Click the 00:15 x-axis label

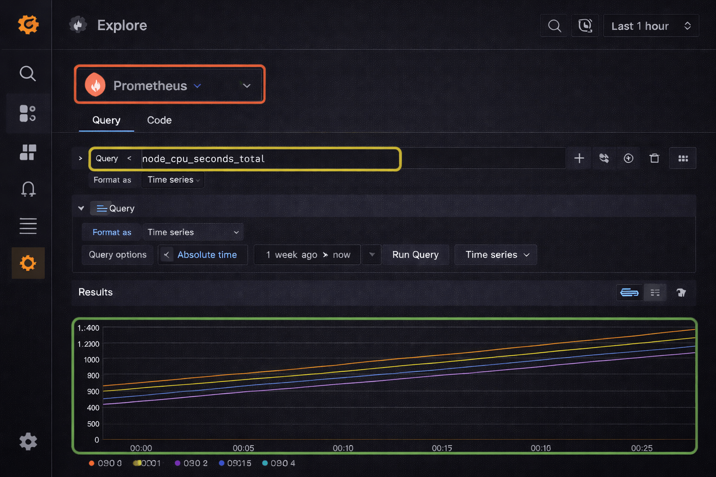point(442,448)
